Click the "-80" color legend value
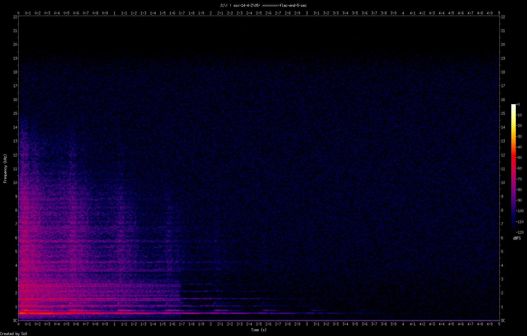This screenshot has height=336, width=527. coord(519,190)
